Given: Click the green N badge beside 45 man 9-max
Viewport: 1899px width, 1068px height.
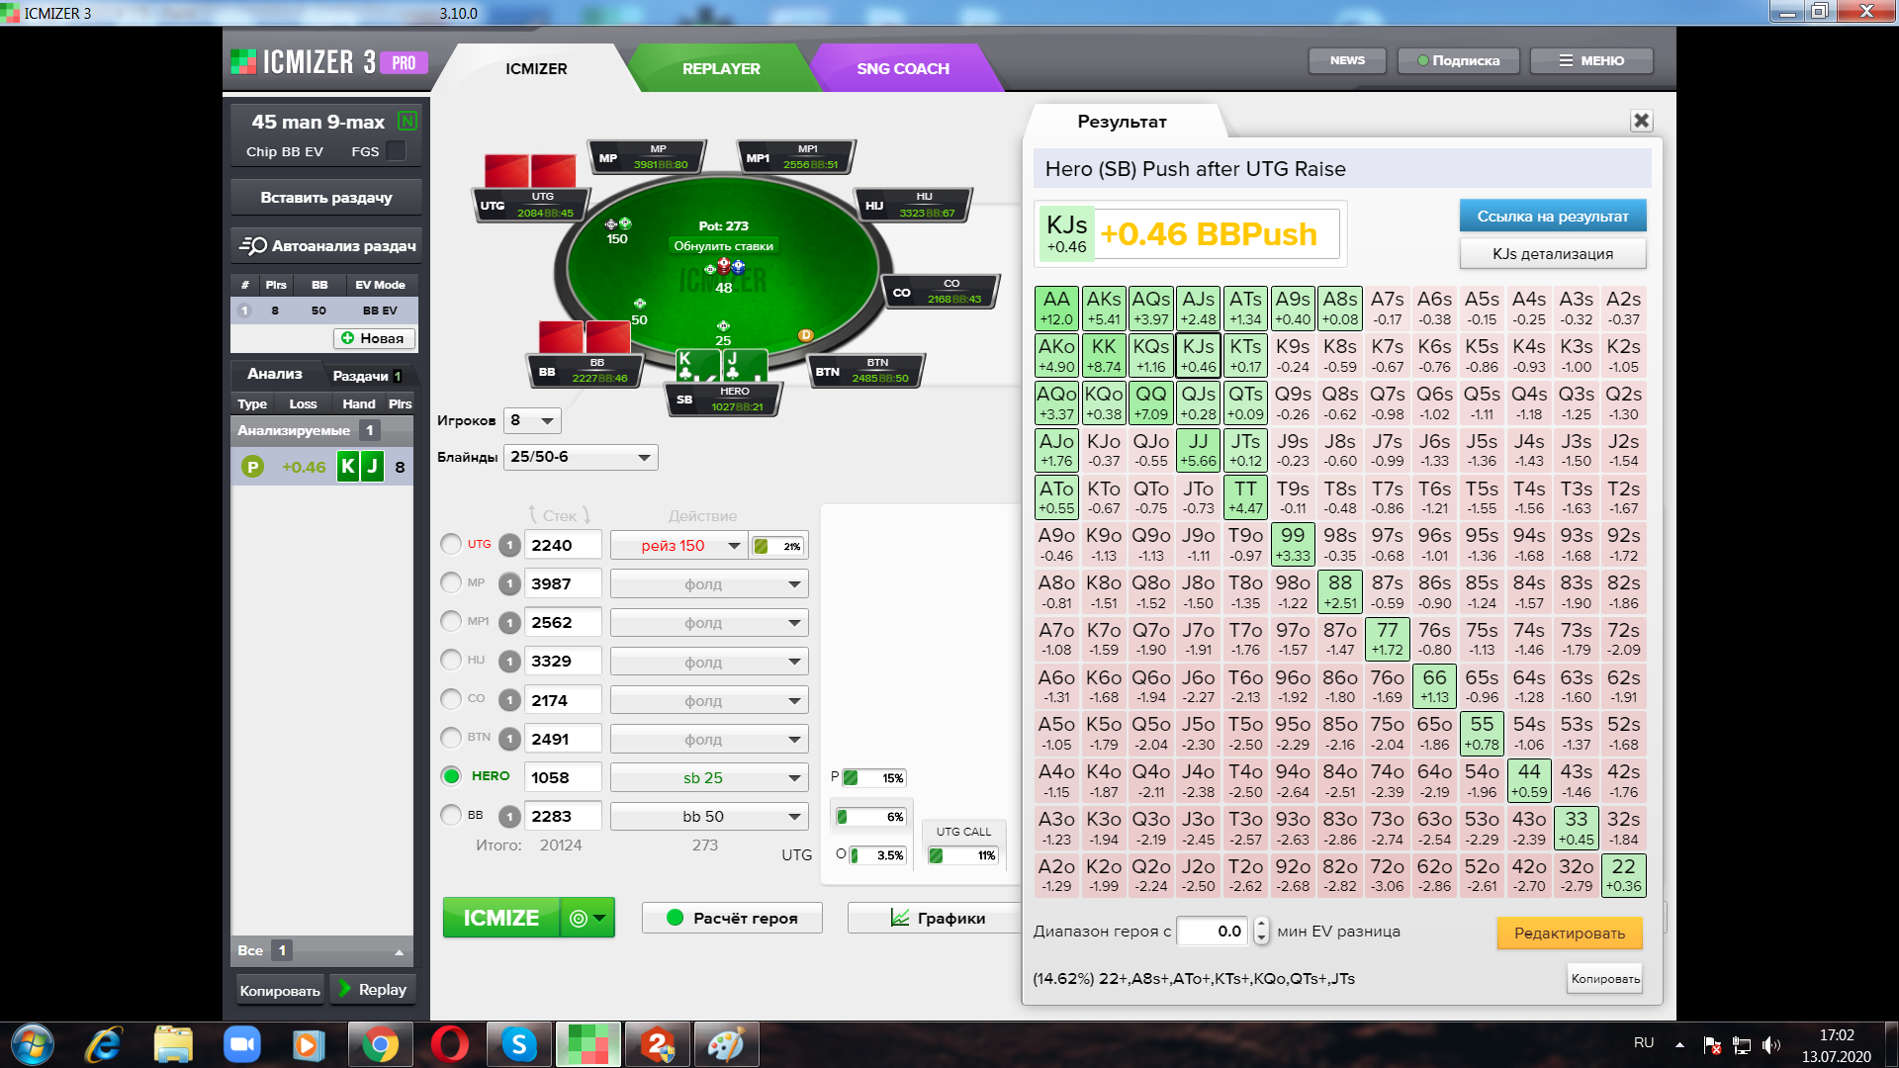Looking at the screenshot, I should pyautogui.click(x=407, y=121).
